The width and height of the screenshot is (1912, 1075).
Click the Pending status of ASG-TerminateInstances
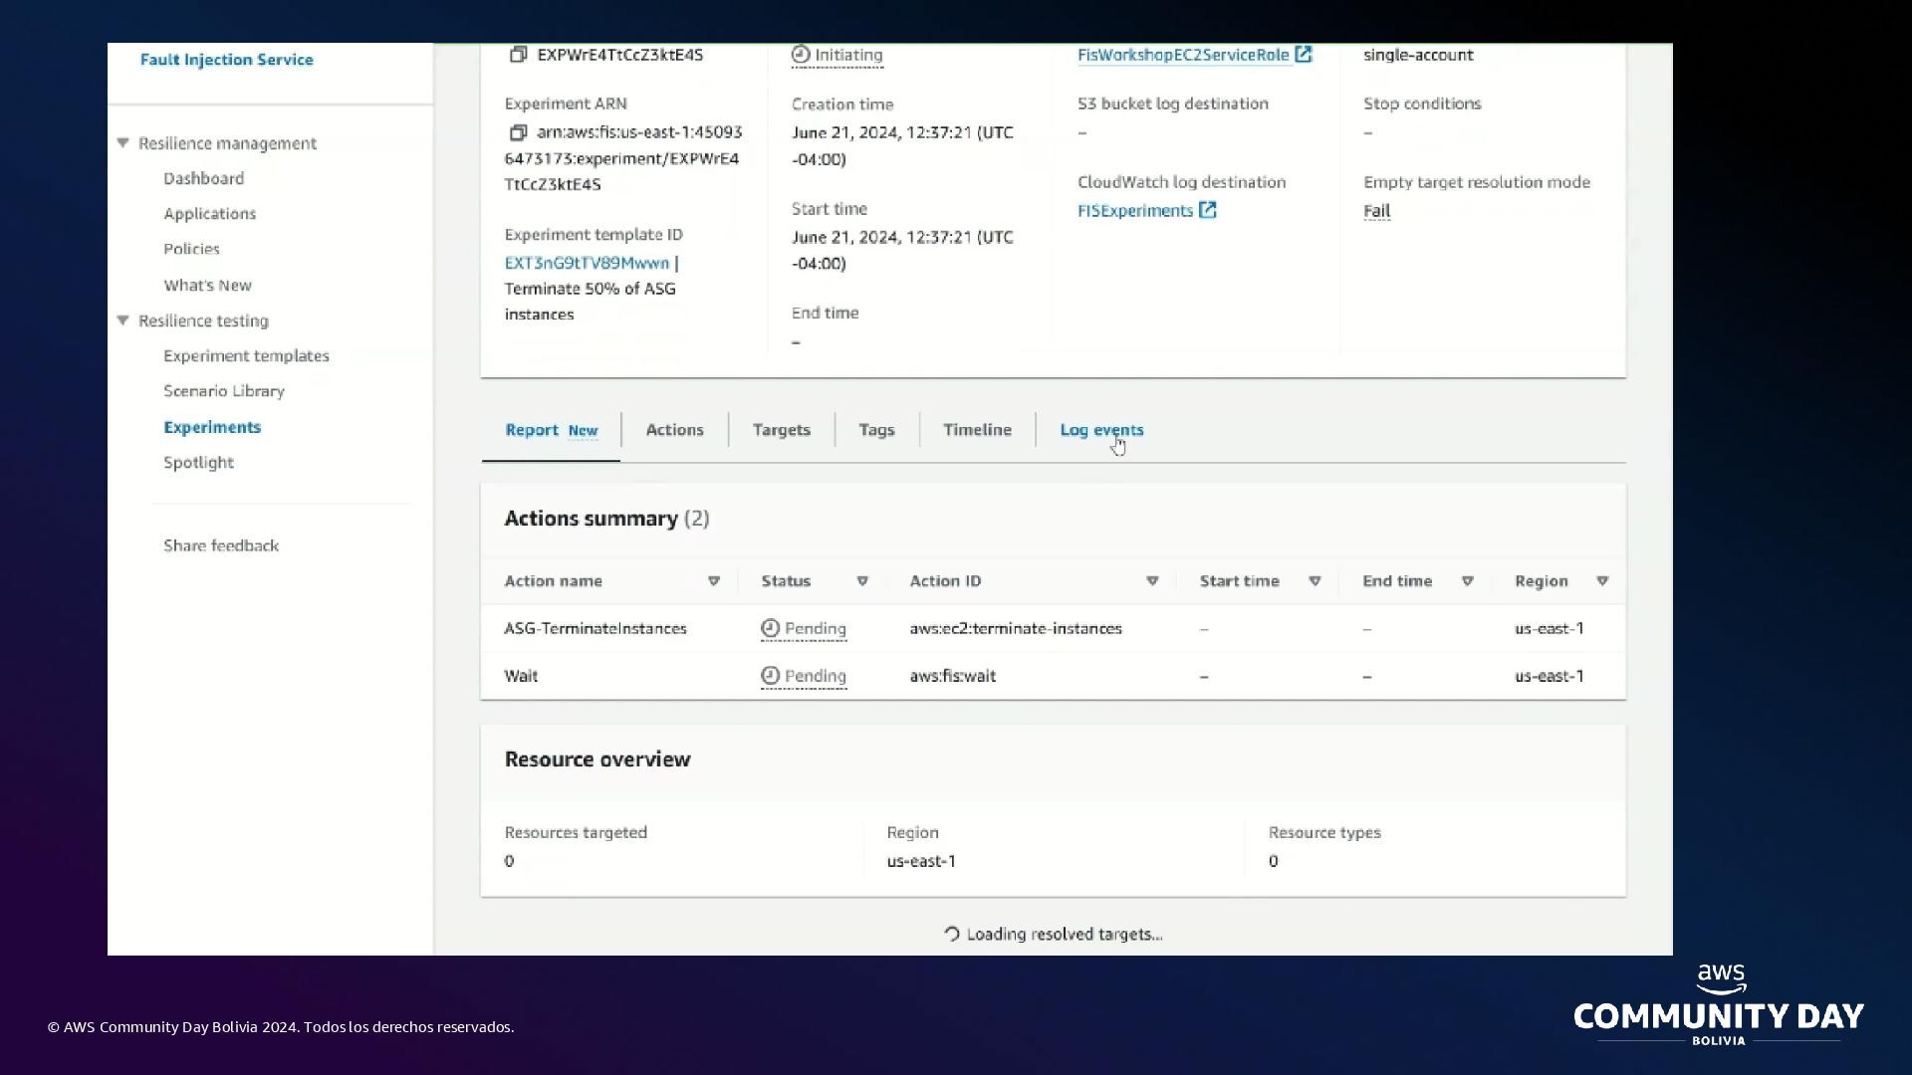tap(805, 629)
